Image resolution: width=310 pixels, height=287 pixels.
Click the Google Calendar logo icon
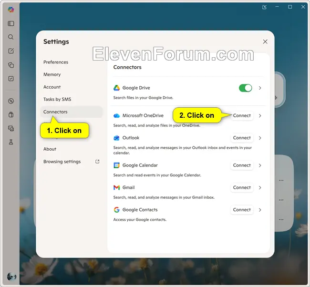click(117, 165)
